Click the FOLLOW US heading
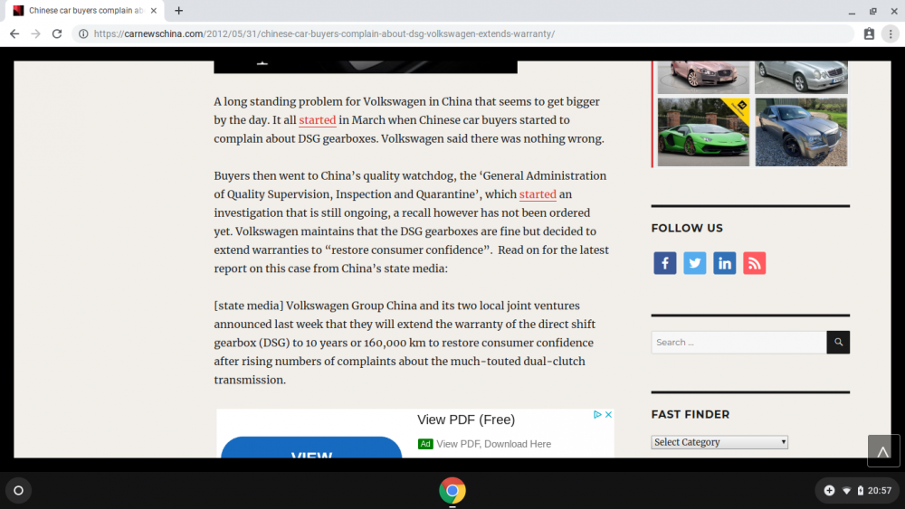 (x=687, y=228)
